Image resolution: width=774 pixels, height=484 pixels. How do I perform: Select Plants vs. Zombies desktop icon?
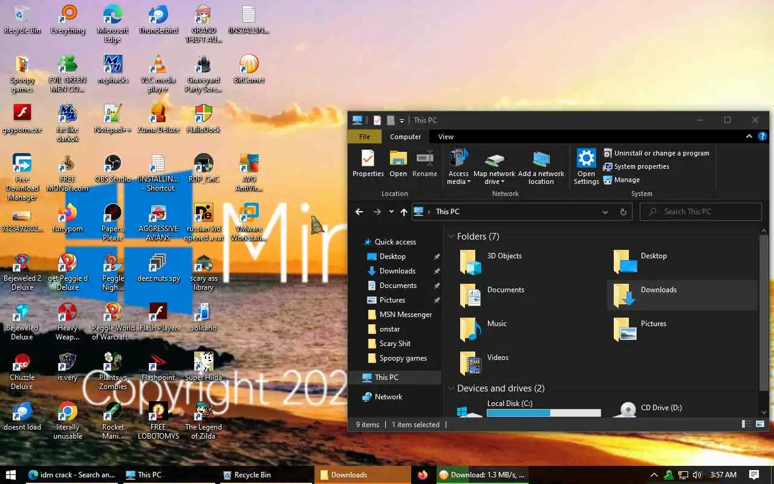coord(113,371)
